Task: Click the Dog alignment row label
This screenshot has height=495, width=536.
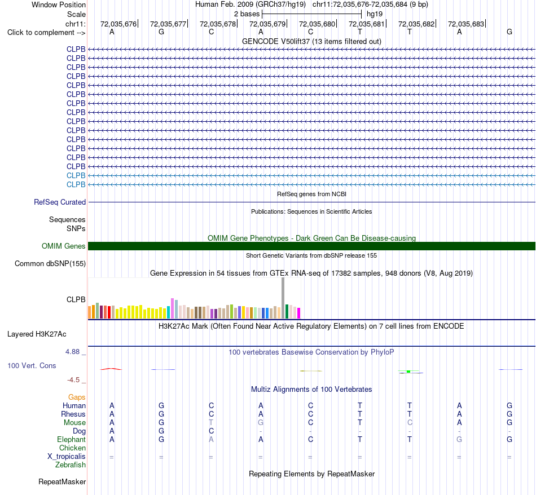Action: tap(79, 431)
